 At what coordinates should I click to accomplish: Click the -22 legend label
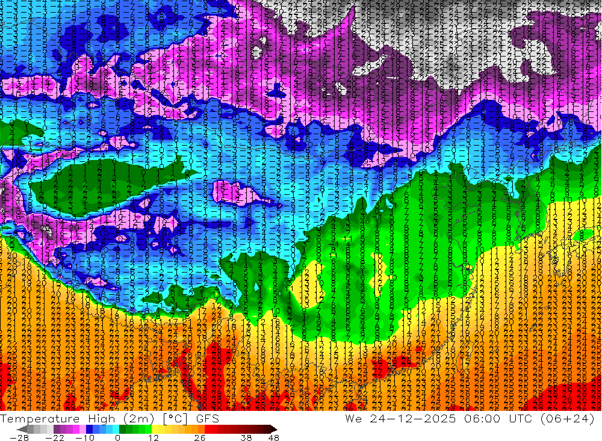coord(55,438)
